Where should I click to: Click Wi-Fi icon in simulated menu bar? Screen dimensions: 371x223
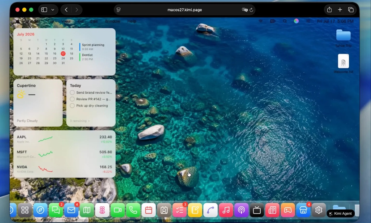point(261,21)
